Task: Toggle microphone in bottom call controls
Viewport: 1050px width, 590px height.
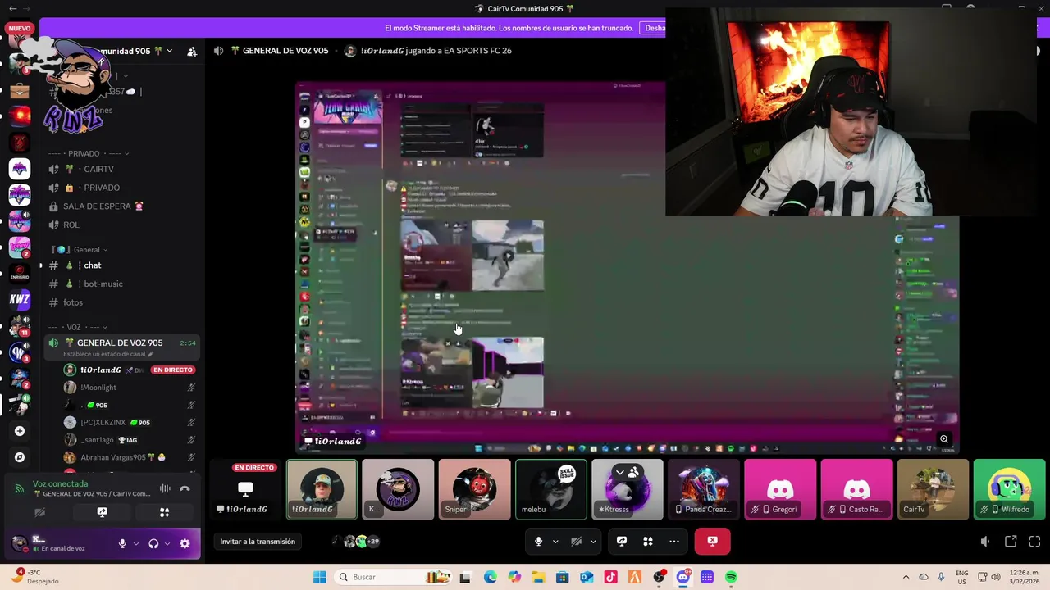Action: (x=538, y=541)
